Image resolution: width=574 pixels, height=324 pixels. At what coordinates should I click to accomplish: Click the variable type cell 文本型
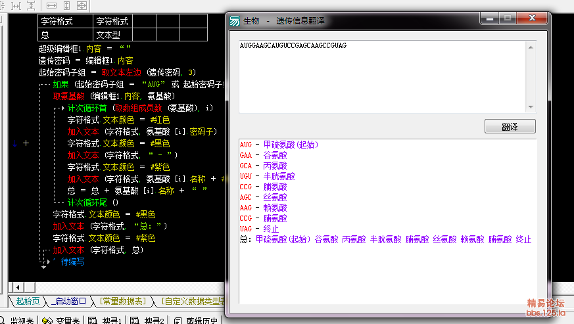(x=112, y=35)
